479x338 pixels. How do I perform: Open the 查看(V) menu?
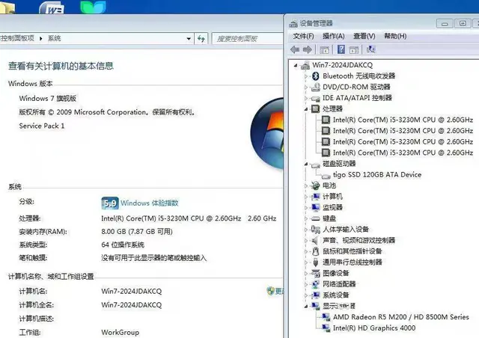pos(364,36)
